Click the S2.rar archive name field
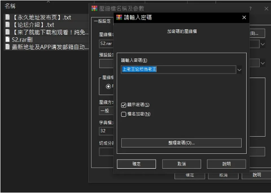The image size is (271, 193). click(x=106, y=44)
